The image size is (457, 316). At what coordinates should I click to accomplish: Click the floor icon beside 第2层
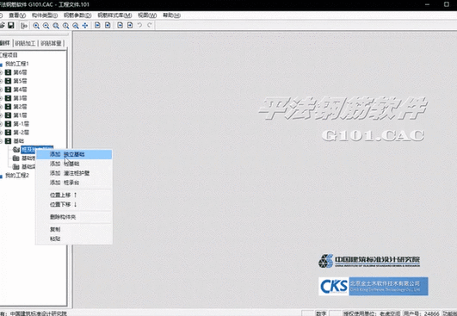click(8, 107)
